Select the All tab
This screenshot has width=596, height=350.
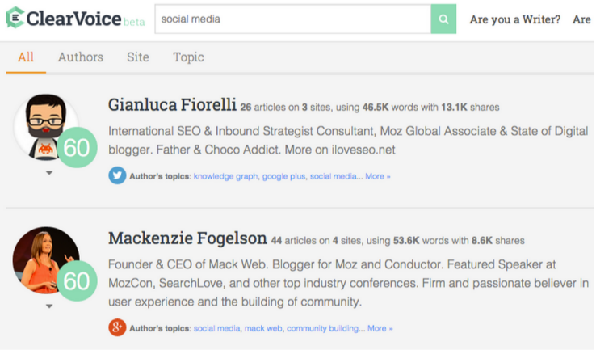26,57
